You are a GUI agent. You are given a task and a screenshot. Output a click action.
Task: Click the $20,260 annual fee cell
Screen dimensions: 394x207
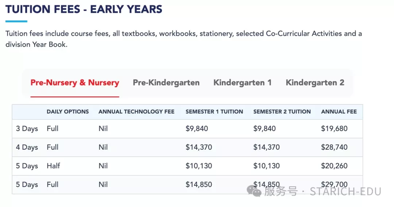pyautogui.click(x=334, y=166)
